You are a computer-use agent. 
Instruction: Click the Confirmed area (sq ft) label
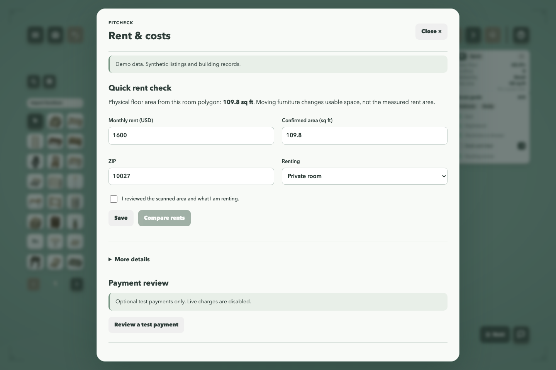tap(307, 120)
